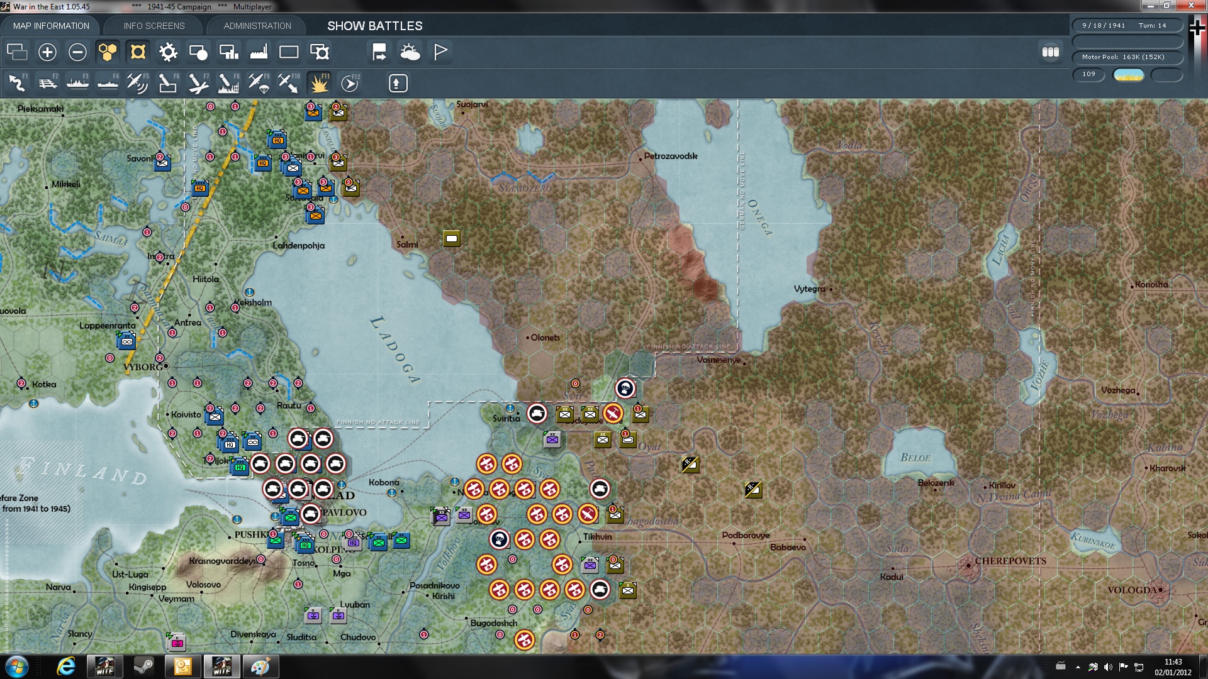This screenshot has height=679, width=1208.
Task: Select the yellow unit counter near Salmi
Action: 452,238
